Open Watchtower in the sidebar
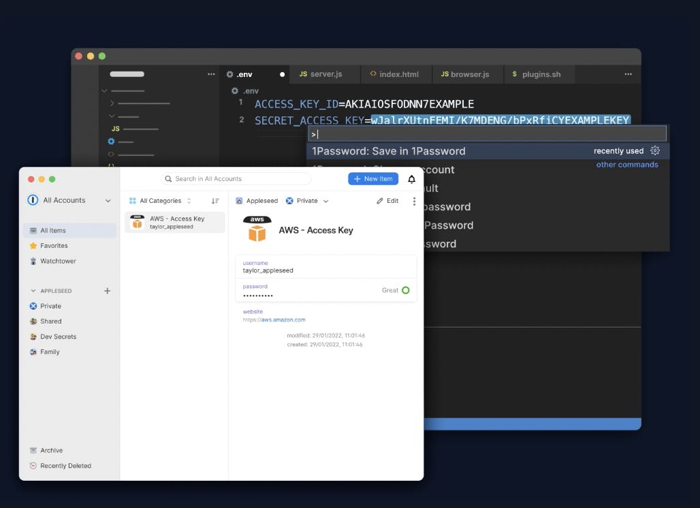Image resolution: width=700 pixels, height=508 pixels. coord(58,261)
